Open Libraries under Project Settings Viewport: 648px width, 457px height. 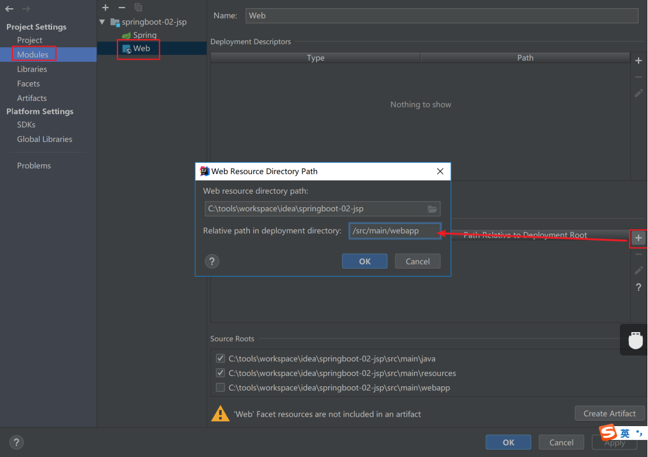[x=32, y=69]
